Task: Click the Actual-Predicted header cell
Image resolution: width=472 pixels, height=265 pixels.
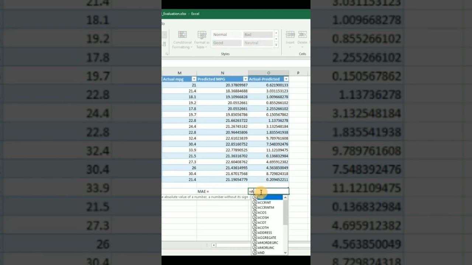Action: [268, 79]
